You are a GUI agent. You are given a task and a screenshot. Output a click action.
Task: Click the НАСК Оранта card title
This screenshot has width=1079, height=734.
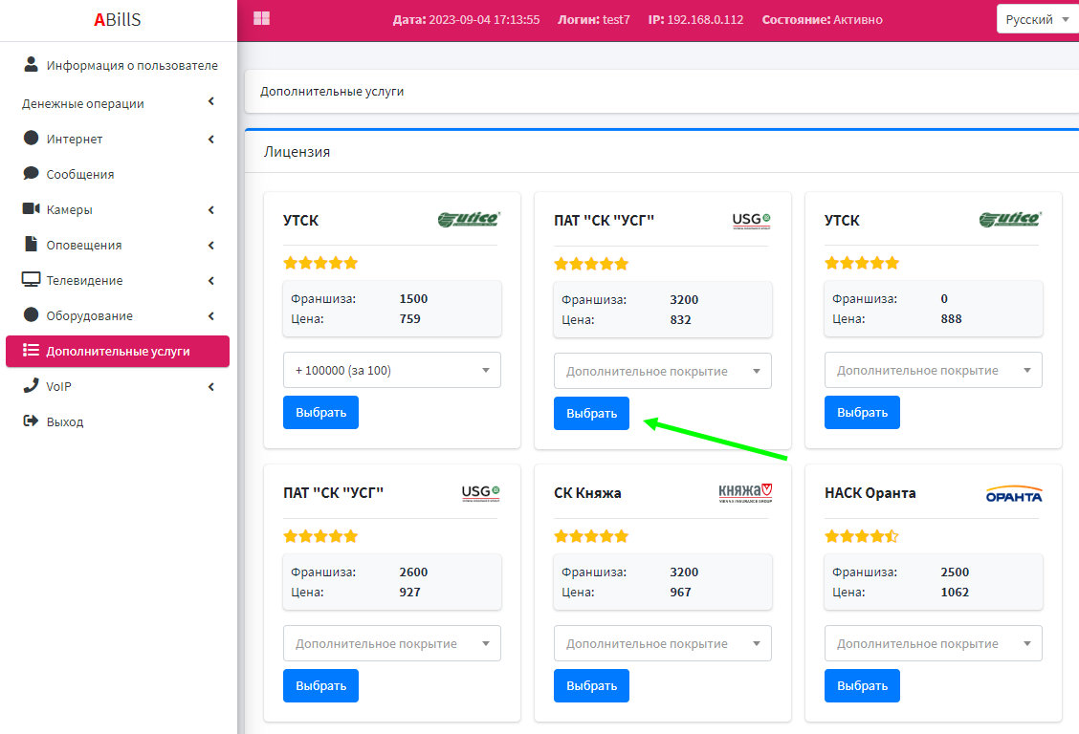870,493
